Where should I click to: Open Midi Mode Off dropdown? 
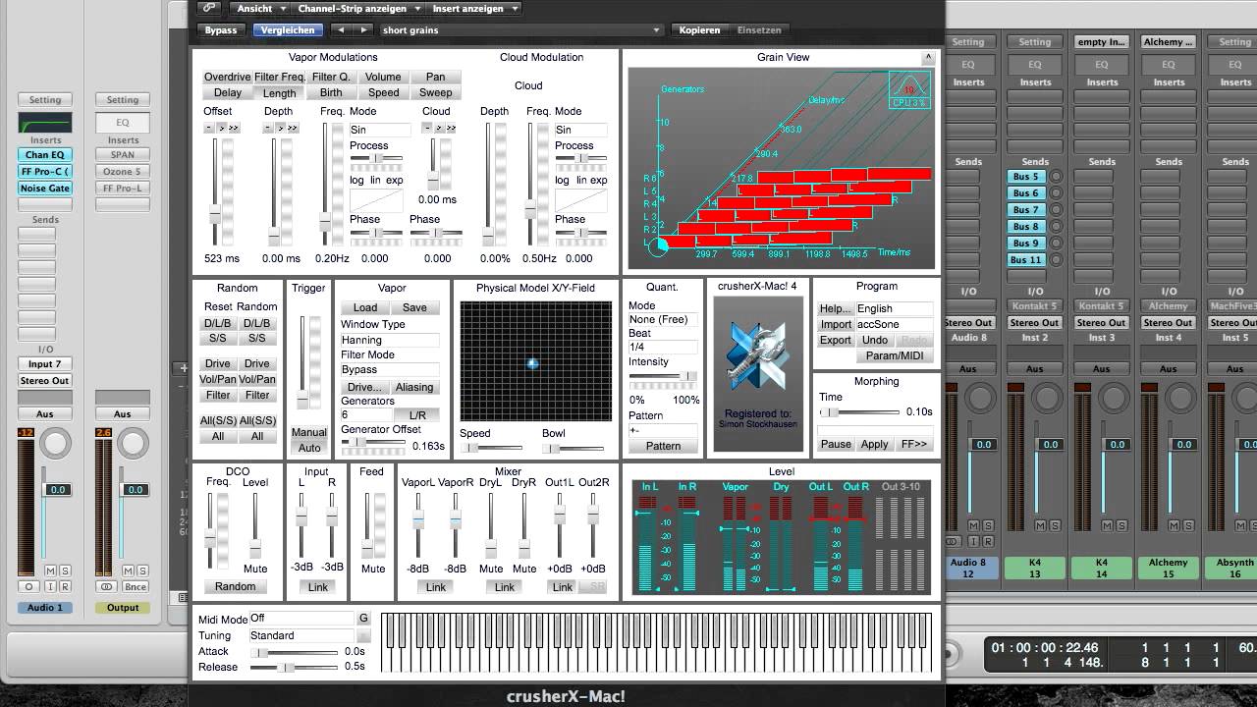tap(301, 618)
